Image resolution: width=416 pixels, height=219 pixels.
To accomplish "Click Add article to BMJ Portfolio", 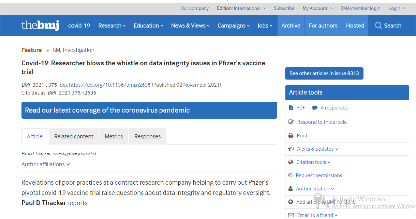I will click(x=326, y=202).
